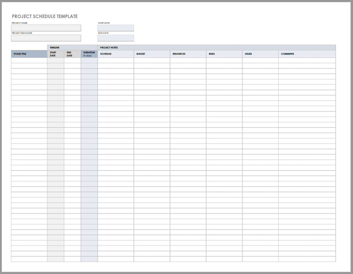353x274 pixels.
Task: Select the Comments column header
Action: pos(307,54)
